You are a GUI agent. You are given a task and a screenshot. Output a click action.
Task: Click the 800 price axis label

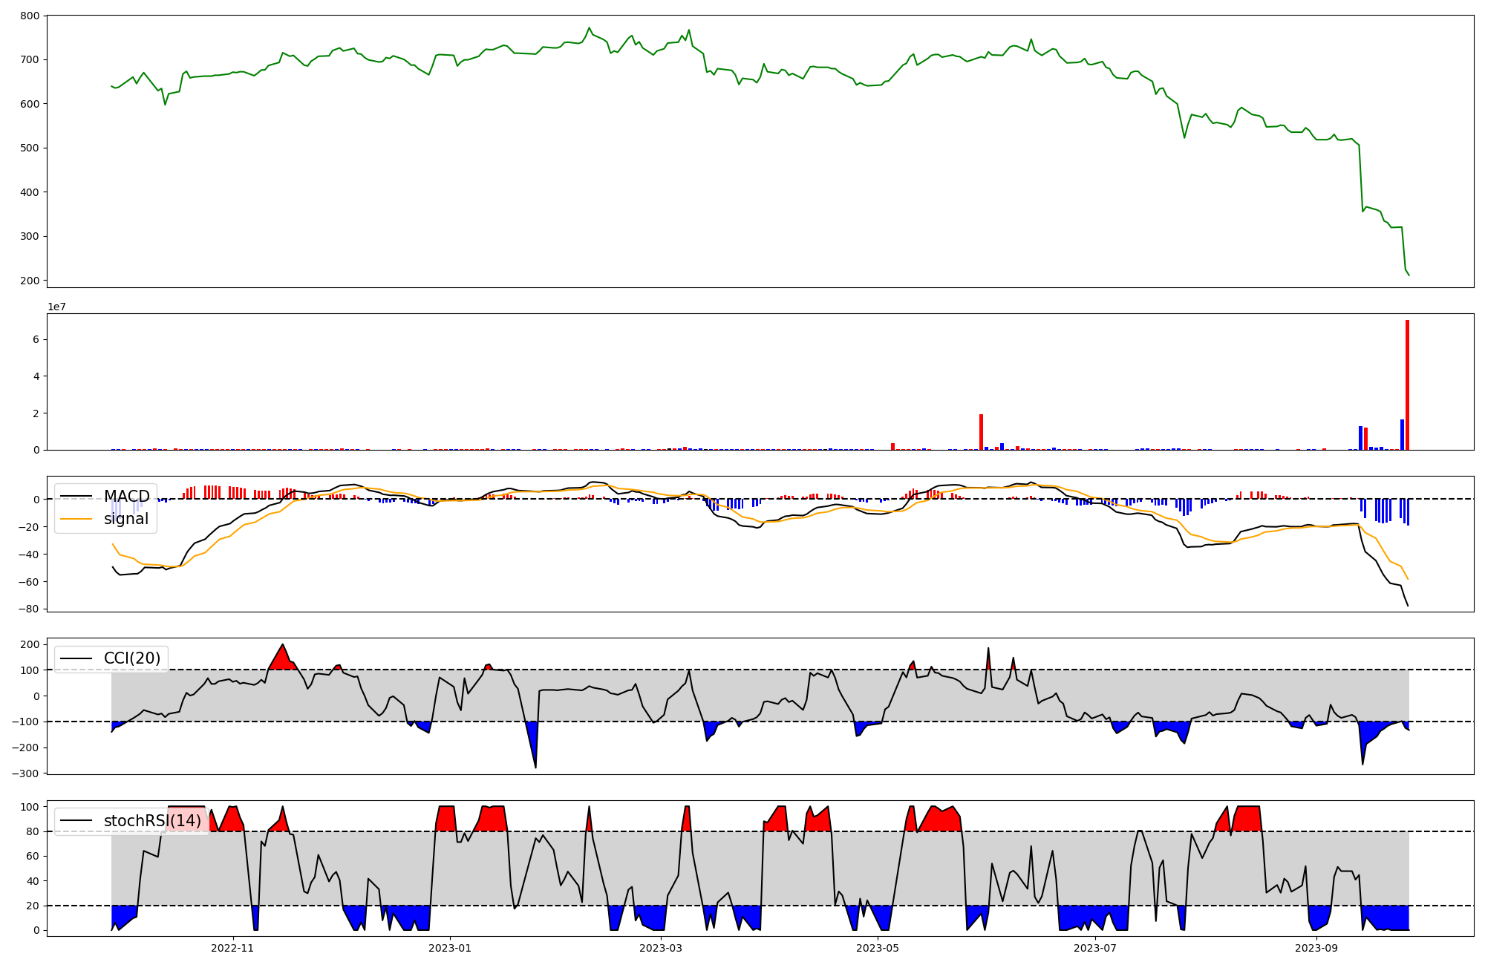[x=30, y=16]
